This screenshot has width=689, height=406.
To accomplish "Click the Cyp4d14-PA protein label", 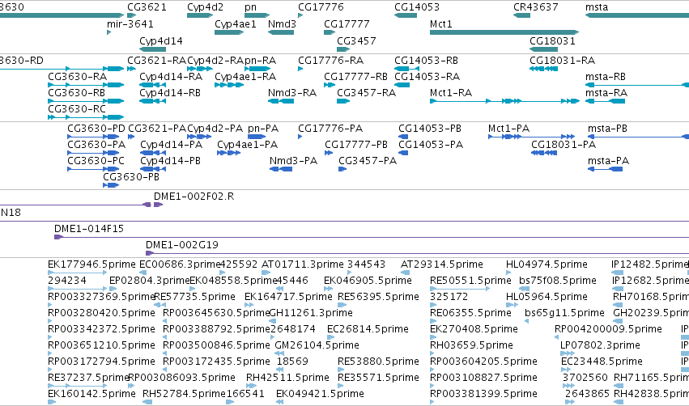I will pyautogui.click(x=172, y=145).
